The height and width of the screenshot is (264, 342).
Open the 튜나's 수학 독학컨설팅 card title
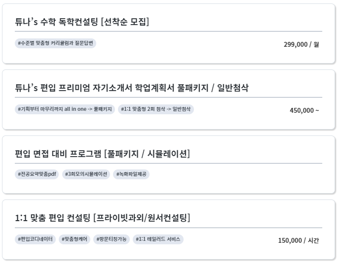[82, 22]
